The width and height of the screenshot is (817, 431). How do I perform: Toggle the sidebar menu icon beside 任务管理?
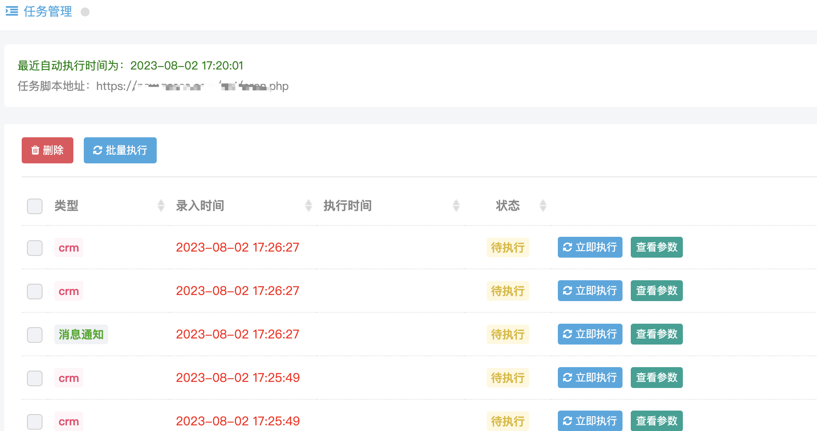pyautogui.click(x=12, y=11)
